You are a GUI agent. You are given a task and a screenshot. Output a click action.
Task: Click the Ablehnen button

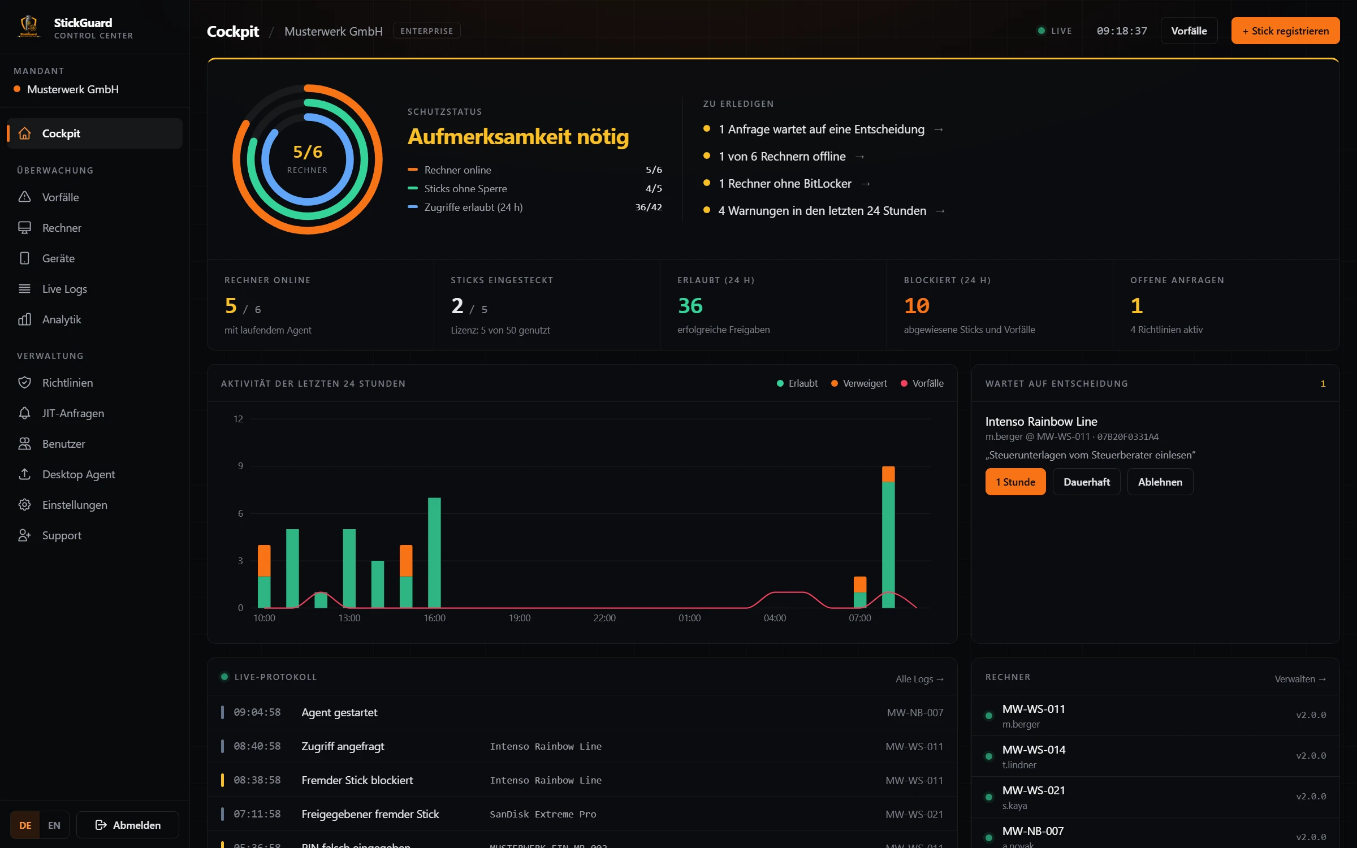[1160, 482]
